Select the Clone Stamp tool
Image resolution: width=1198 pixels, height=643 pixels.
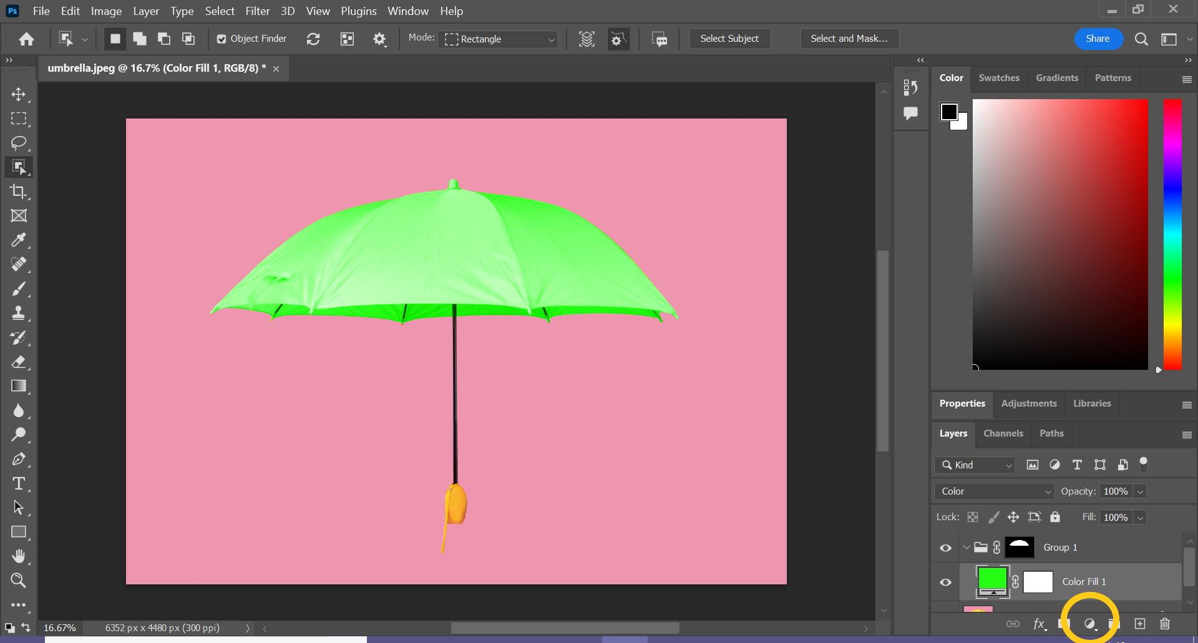pyautogui.click(x=19, y=313)
